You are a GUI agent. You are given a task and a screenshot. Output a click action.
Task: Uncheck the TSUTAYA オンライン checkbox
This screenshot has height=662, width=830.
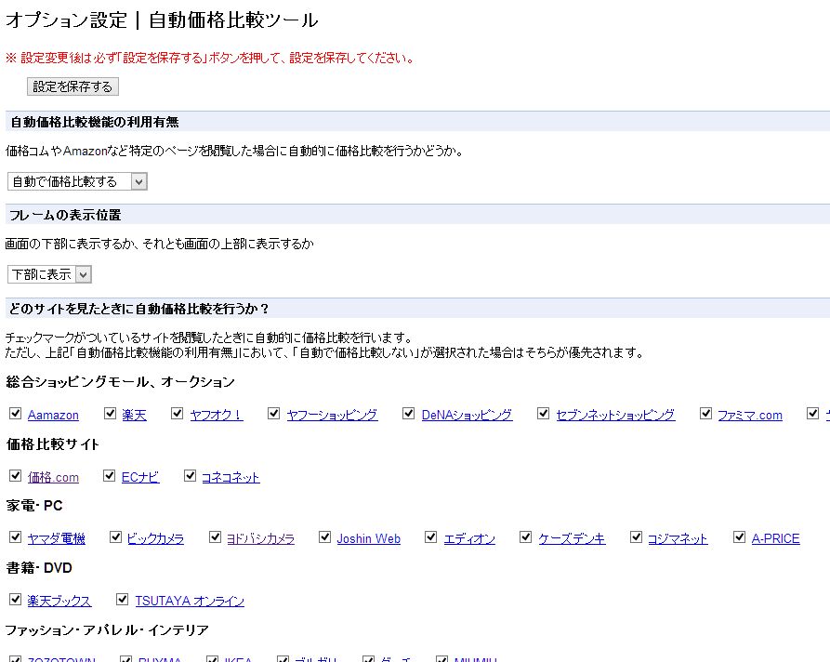(x=123, y=600)
